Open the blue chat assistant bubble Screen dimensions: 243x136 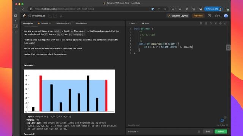pos(222,120)
